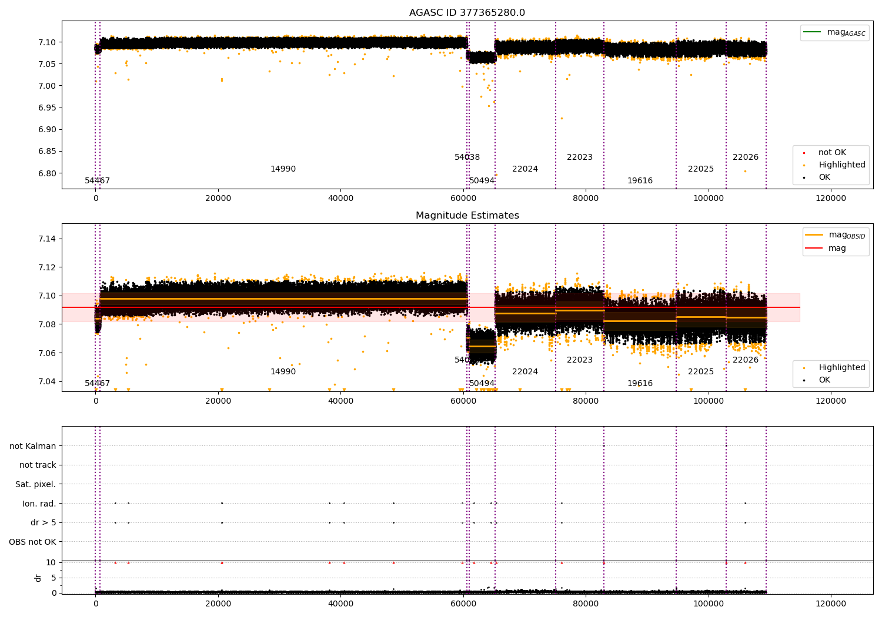Click the 'Ion. rad.' row label
This screenshot has width=882, height=617.
click(x=39, y=504)
